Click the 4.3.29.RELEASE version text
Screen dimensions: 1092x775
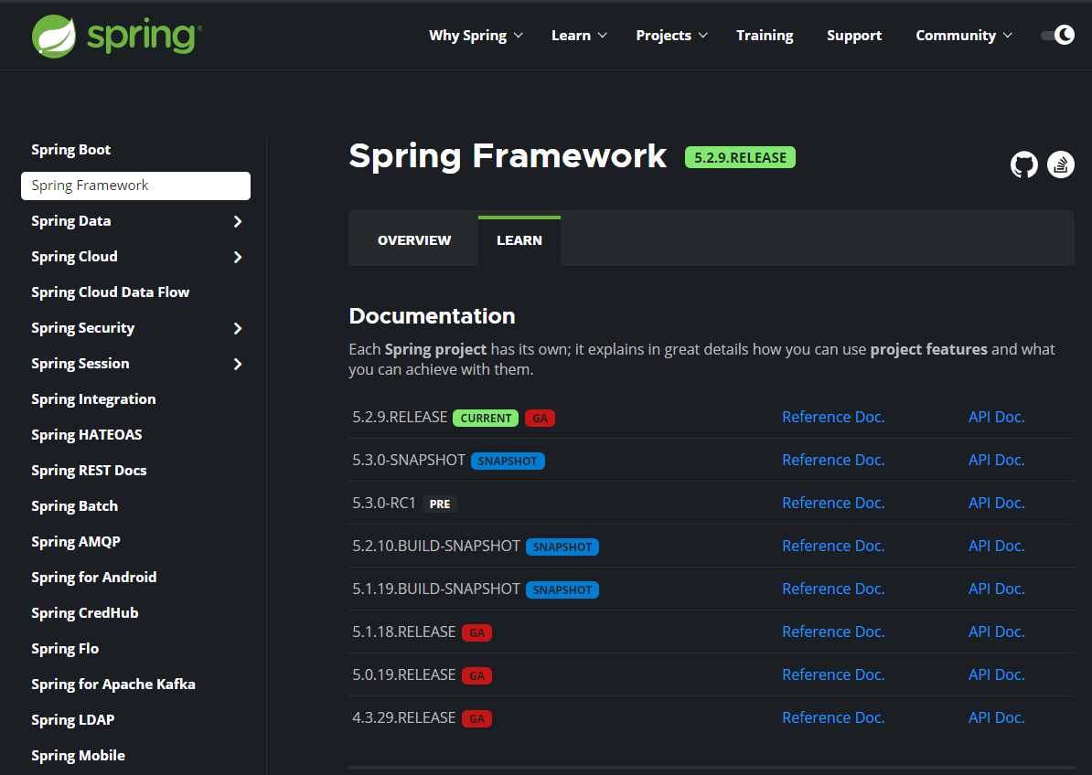(404, 718)
